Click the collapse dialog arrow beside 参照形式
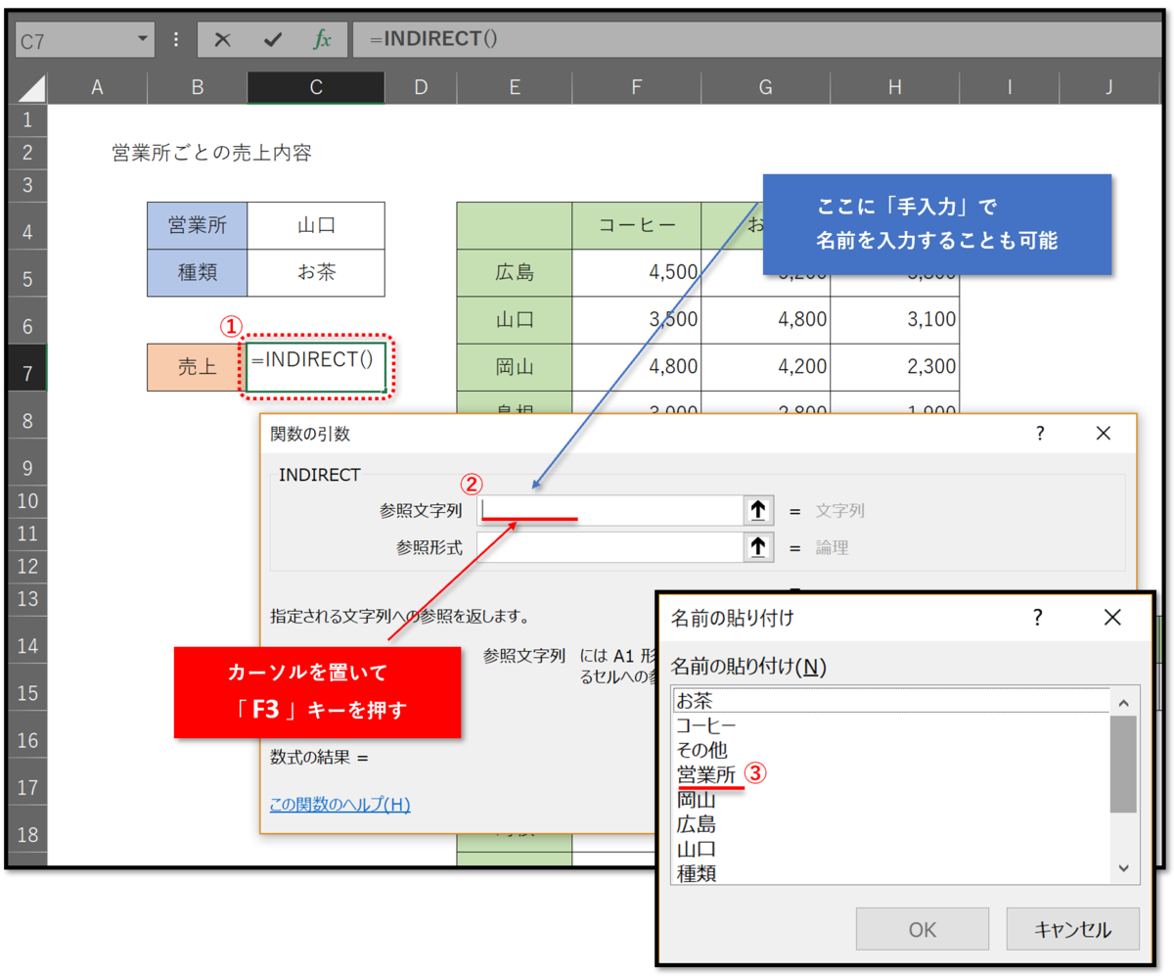Viewport: 1174px width, 976px height. (x=760, y=546)
